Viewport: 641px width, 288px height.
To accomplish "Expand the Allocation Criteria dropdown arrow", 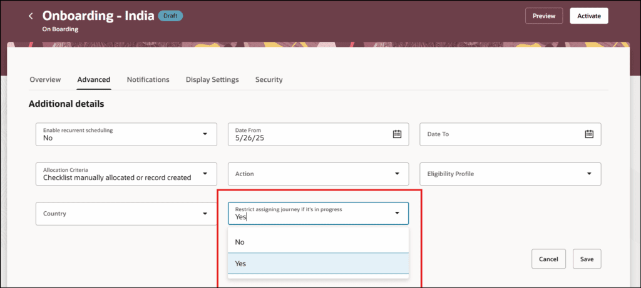I will tap(205, 174).
